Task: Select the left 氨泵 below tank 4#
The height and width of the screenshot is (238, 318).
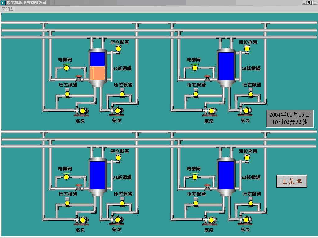Action: pyautogui.click(x=211, y=220)
